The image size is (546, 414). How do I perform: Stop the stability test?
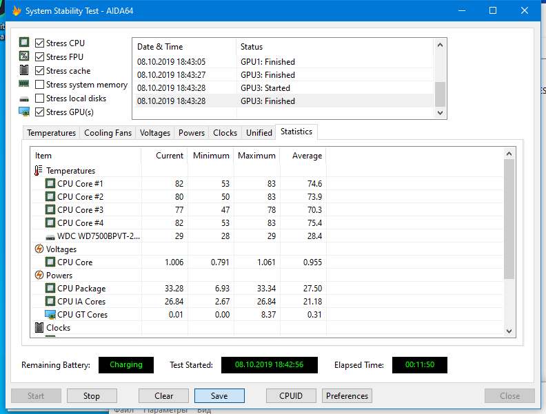[92, 396]
